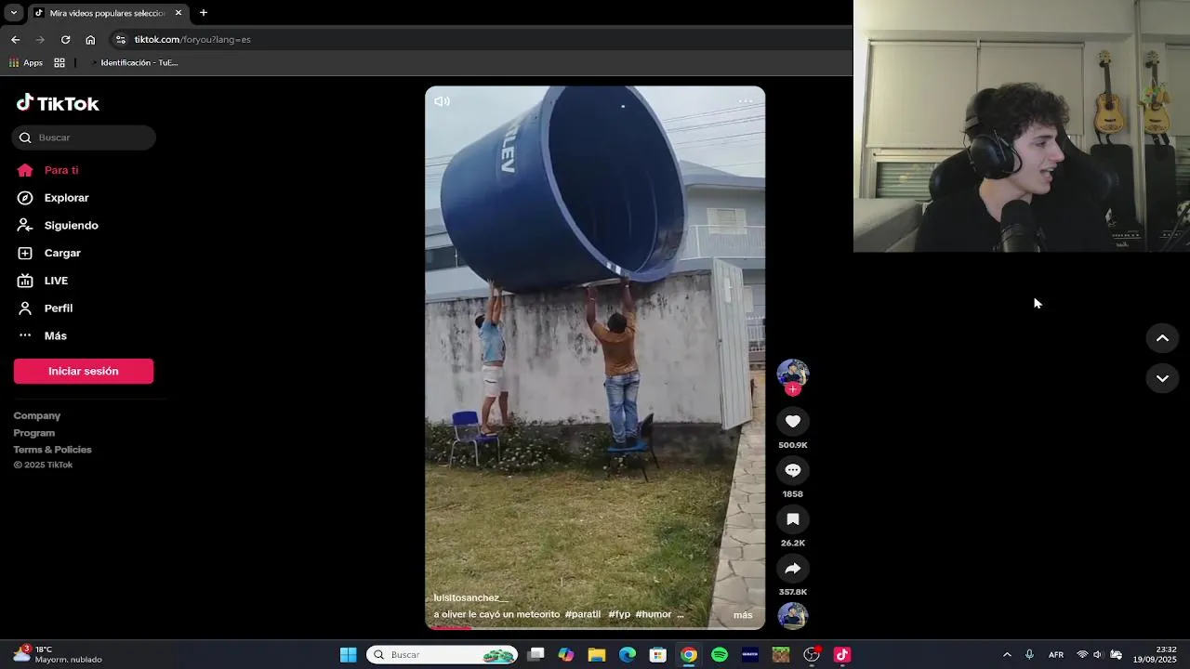Open the TikTok app in the taskbar
This screenshot has width=1190, height=669.
[x=842, y=655]
